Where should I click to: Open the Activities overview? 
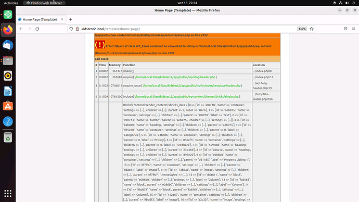pos(11,3)
